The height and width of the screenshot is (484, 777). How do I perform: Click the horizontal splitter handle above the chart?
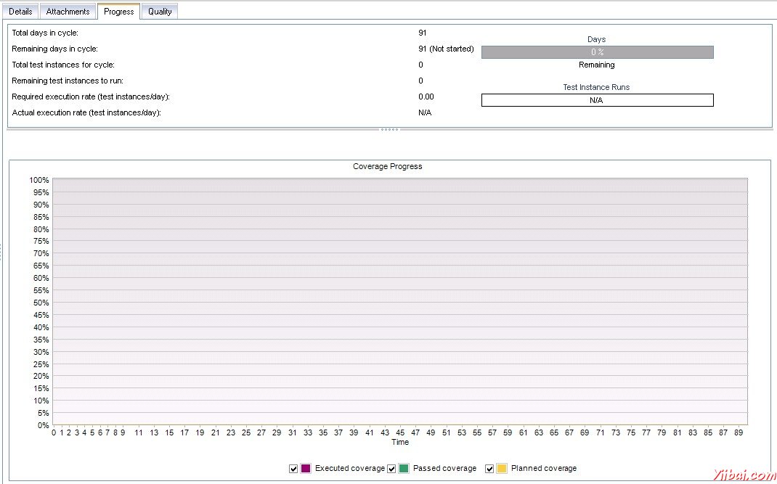(389, 130)
